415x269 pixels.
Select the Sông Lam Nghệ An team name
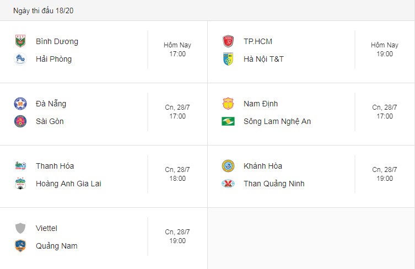[277, 121]
